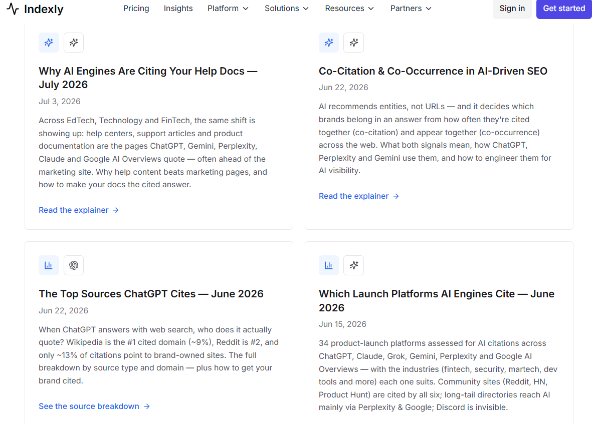Expand the Resources menu chevron
Screen dimensions: 595x424
(371, 9)
